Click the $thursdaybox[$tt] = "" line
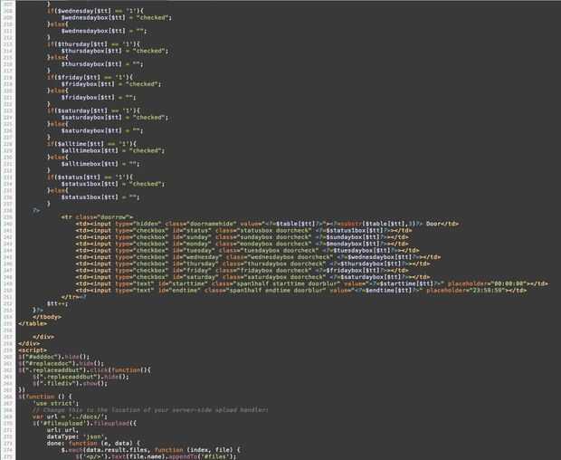The image size is (561, 460). tap(102, 64)
